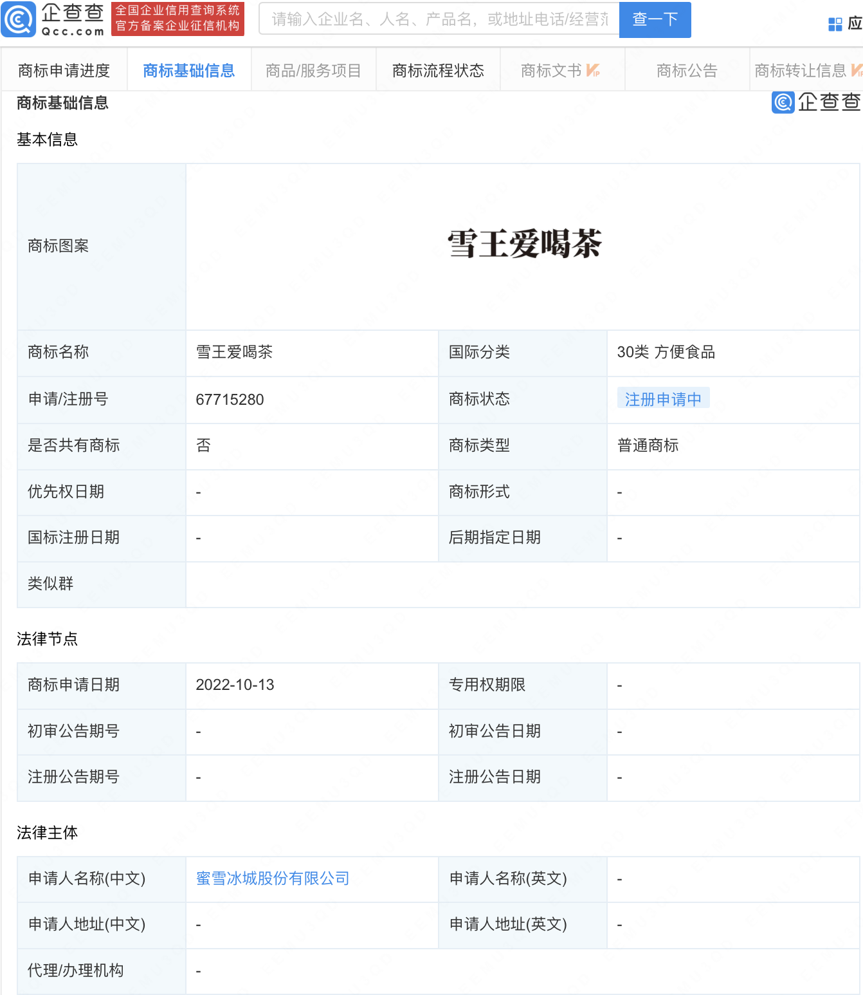Click the 商标图案 row label
The width and height of the screenshot is (863, 995).
point(58,246)
